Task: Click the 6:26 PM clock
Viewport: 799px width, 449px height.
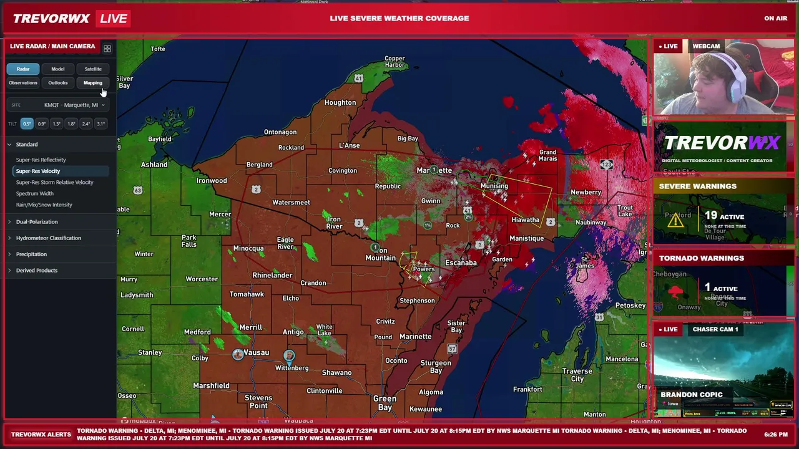Action: [x=776, y=434]
